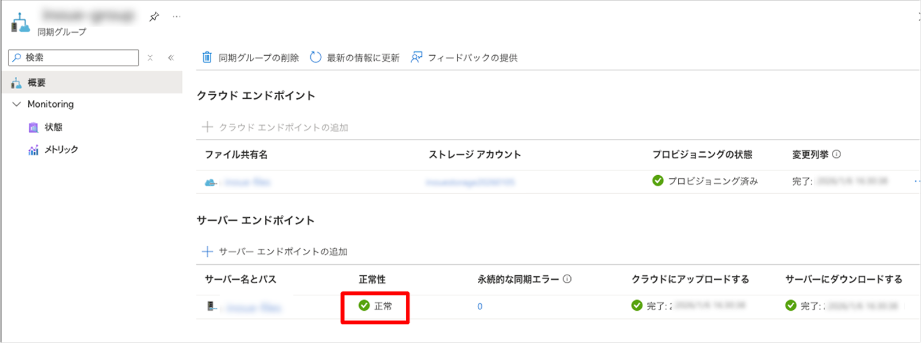This screenshot has width=921, height=343.
Task: Click サーバー エンドポイントの追加 button
Action: pyautogui.click(x=275, y=252)
